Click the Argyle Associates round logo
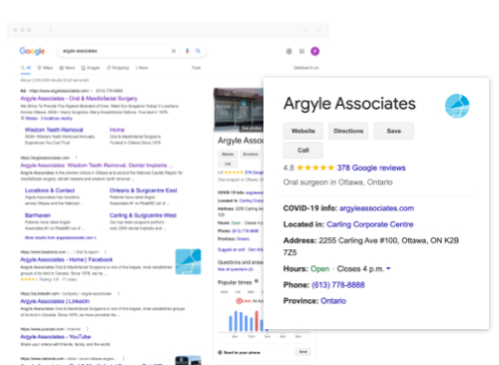Screen dimensions: 499x365 [x=457, y=106]
